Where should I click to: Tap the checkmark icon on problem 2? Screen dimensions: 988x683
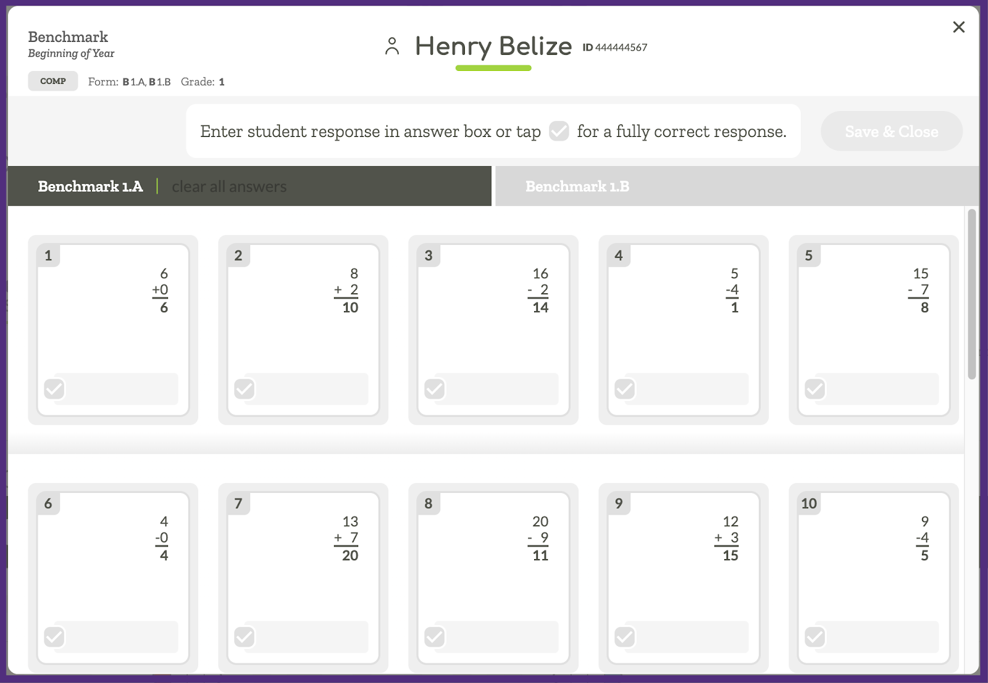[243, 389]
